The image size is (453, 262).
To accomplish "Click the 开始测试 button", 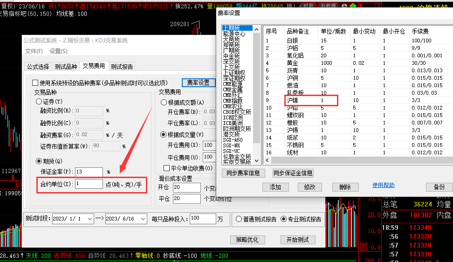I will point(297,240).
